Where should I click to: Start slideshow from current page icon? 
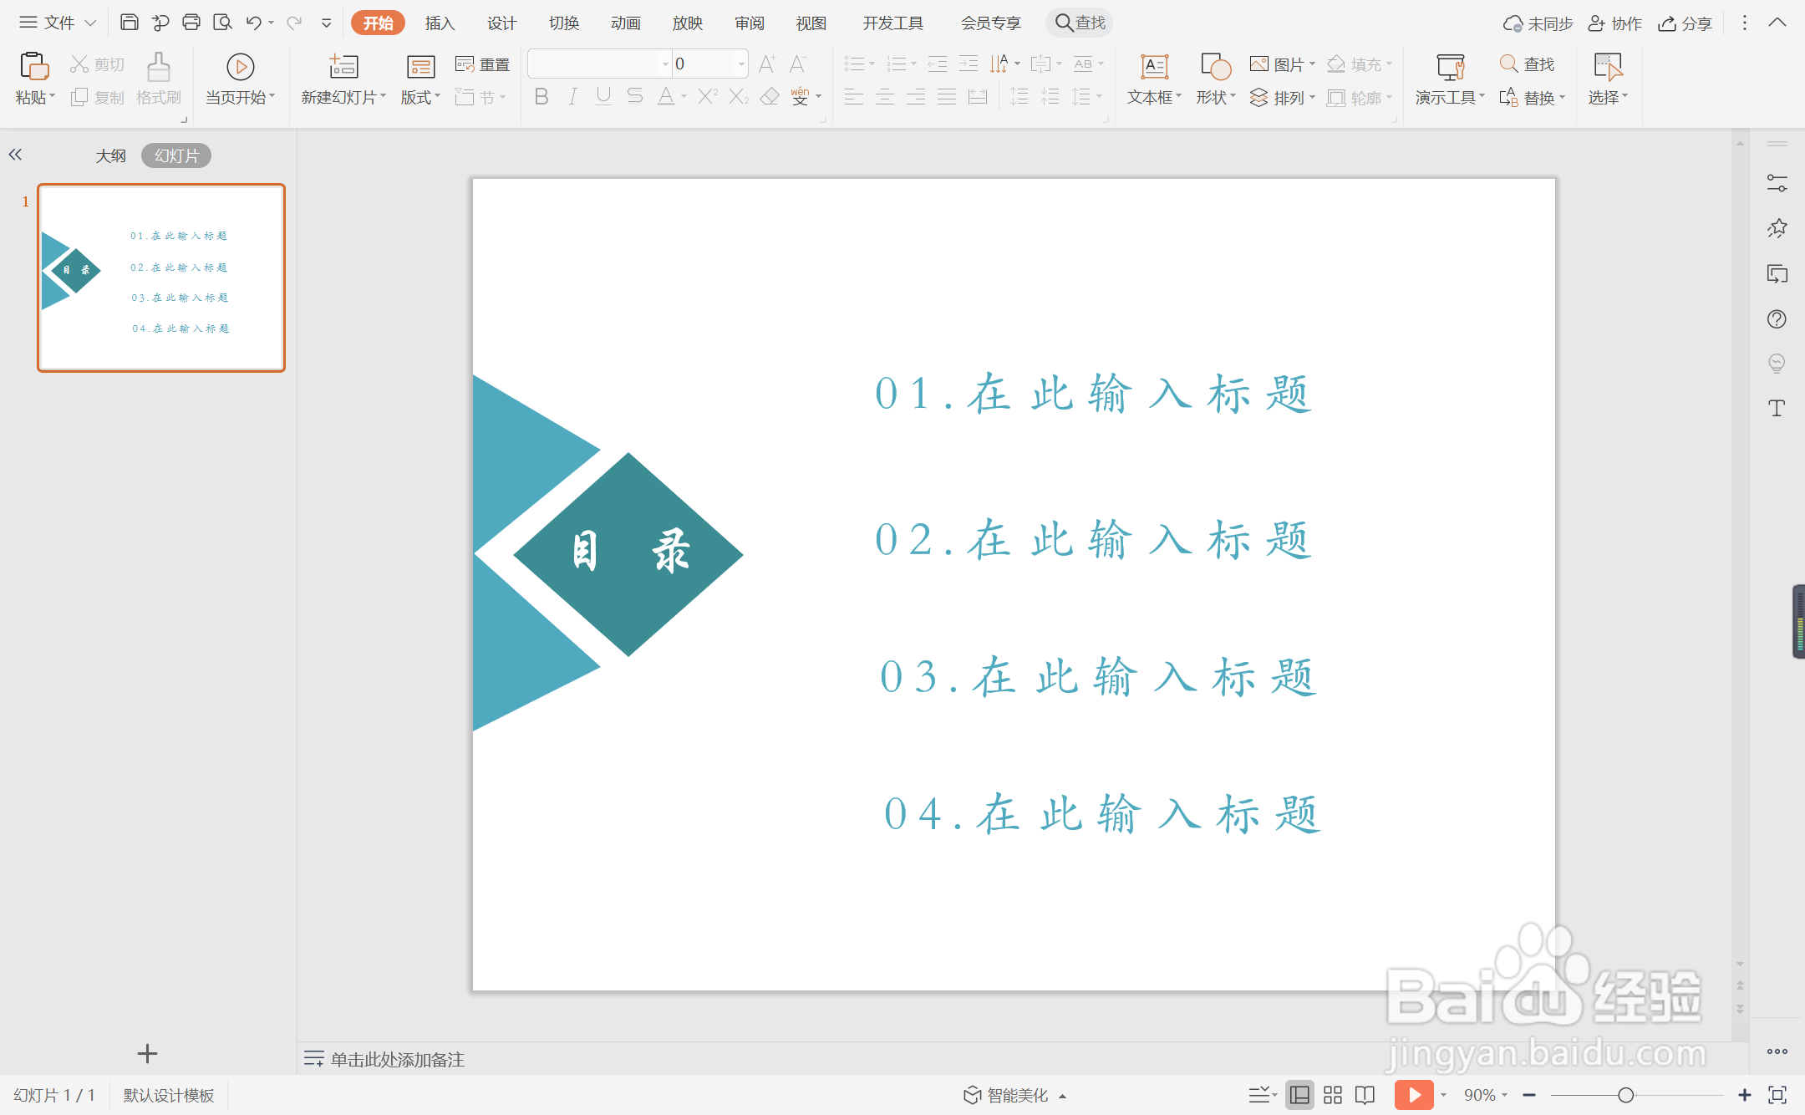tap(240, 67)
